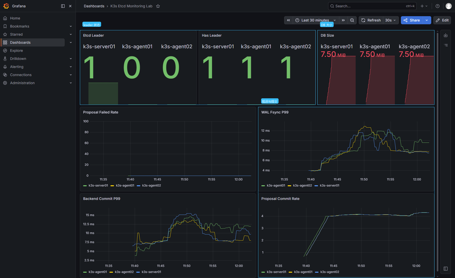Click the Has Leader panel title
Image resolution: width=455 pixels, height=278 pixels.
point(212,35)
